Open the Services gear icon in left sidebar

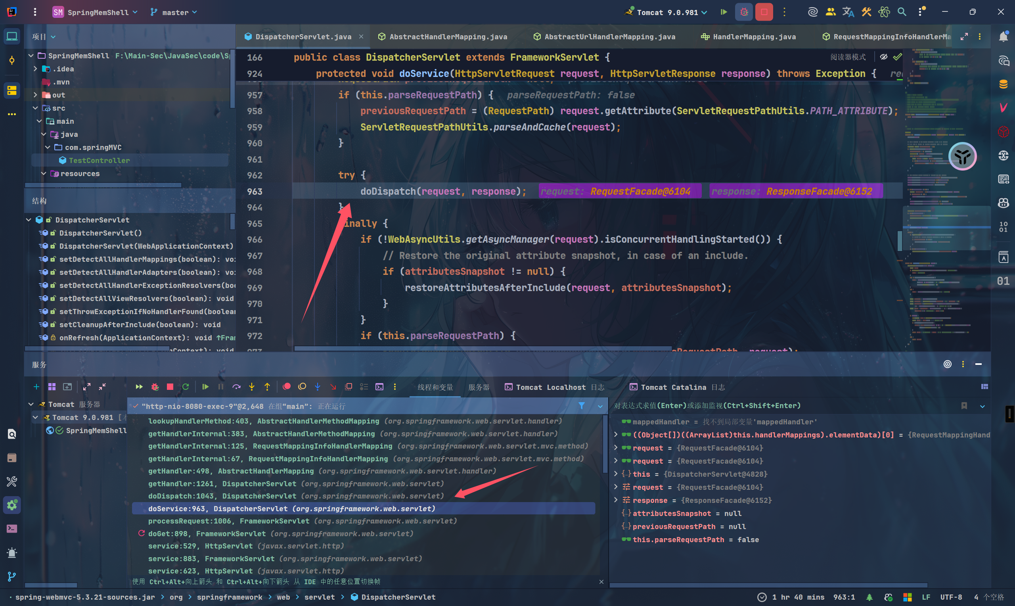click(12, 505)
